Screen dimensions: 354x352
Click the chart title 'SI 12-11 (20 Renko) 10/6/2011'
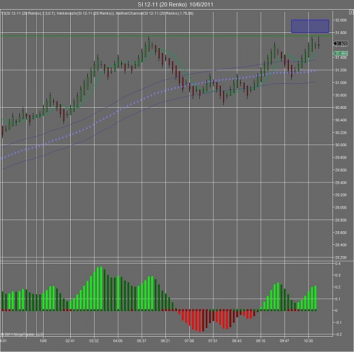pyautogui.click(x=176, y=5)
